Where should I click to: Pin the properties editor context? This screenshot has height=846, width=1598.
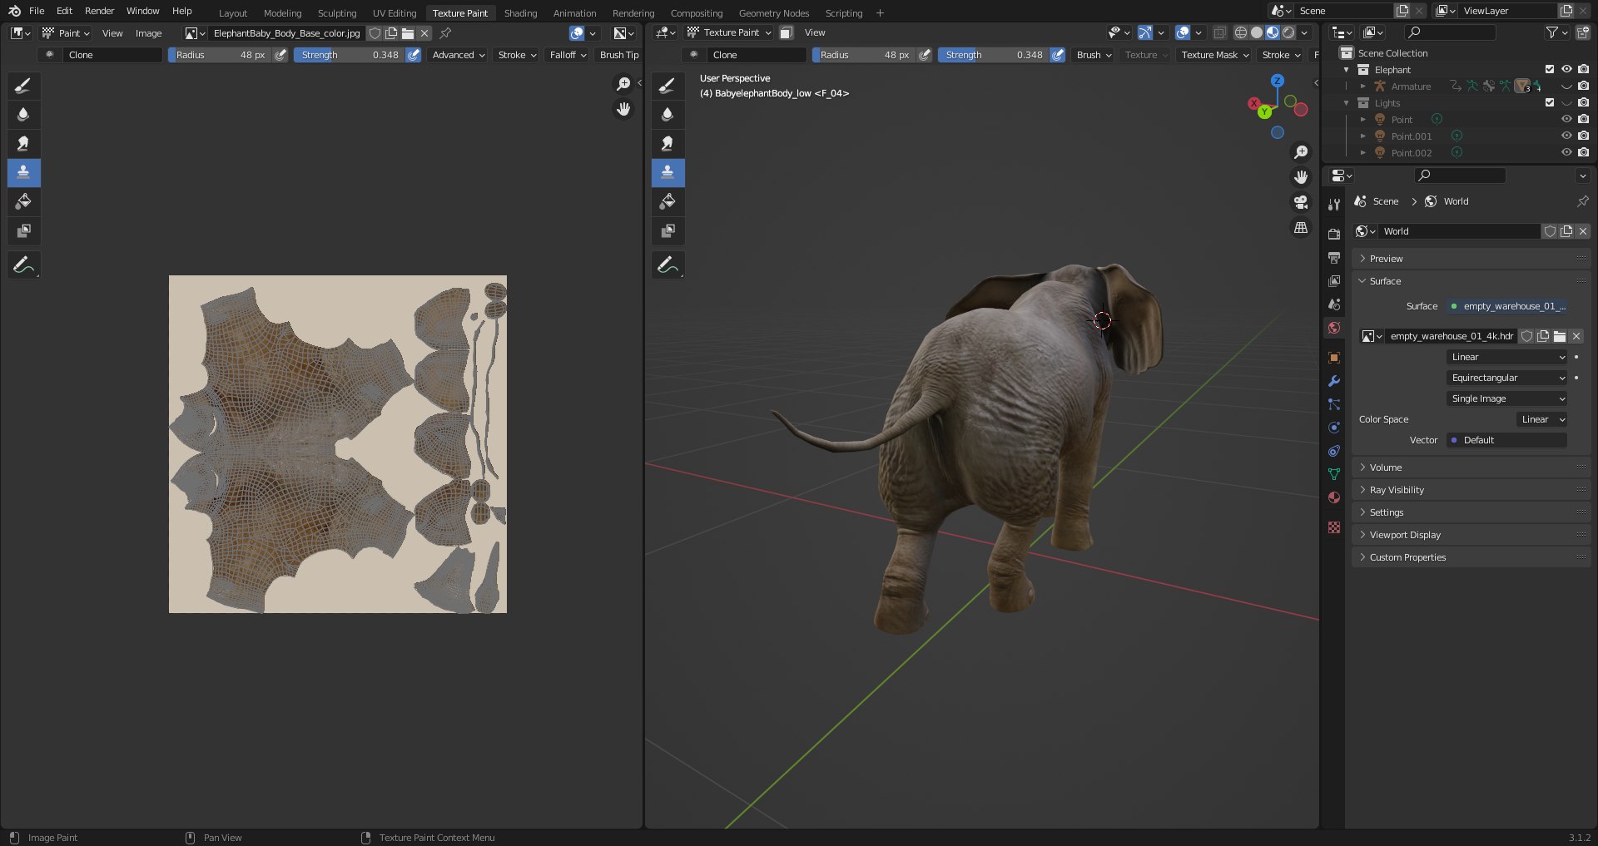(x=1582, y=201)
